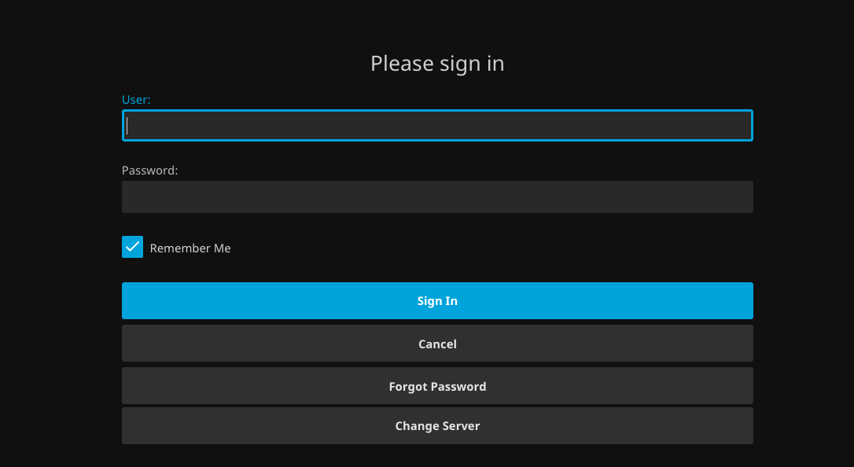The image size is (854, 467).
Task: Toggle via the "Remember Me" label text
Action: [x=190, y=248]
